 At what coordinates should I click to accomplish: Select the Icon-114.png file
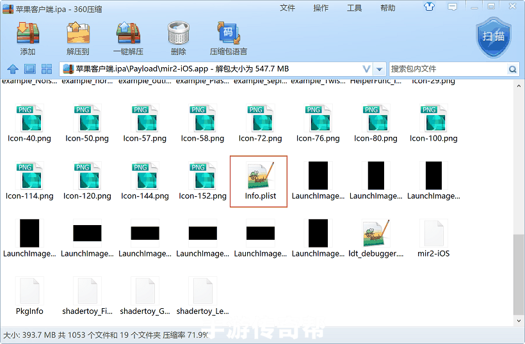(29, 181)
